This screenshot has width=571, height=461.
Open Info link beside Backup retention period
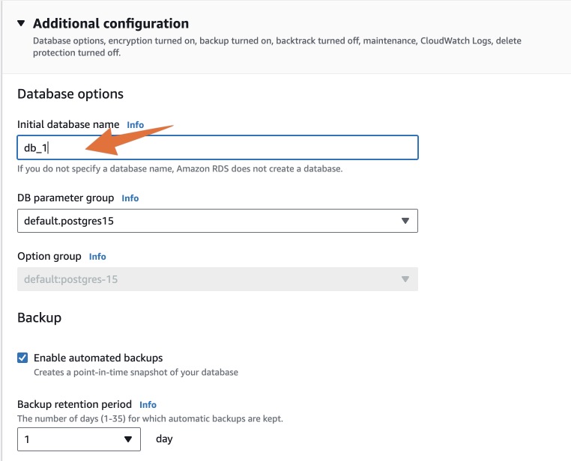click(x=148, y=404)
